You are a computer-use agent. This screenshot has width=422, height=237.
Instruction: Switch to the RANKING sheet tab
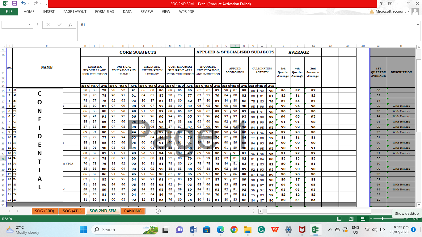coord(133,211)
